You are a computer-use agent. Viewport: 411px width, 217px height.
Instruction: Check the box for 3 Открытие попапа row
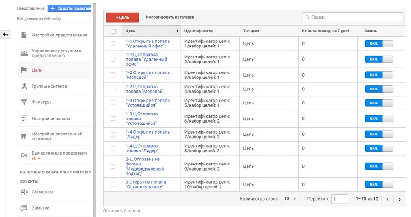coord(113,184)
